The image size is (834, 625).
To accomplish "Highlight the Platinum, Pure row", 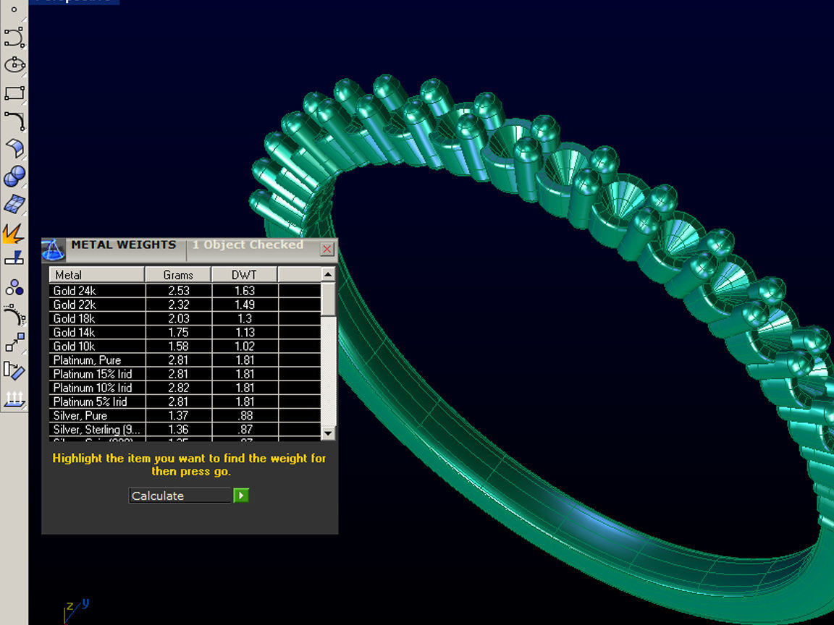I will pos(185,360).
